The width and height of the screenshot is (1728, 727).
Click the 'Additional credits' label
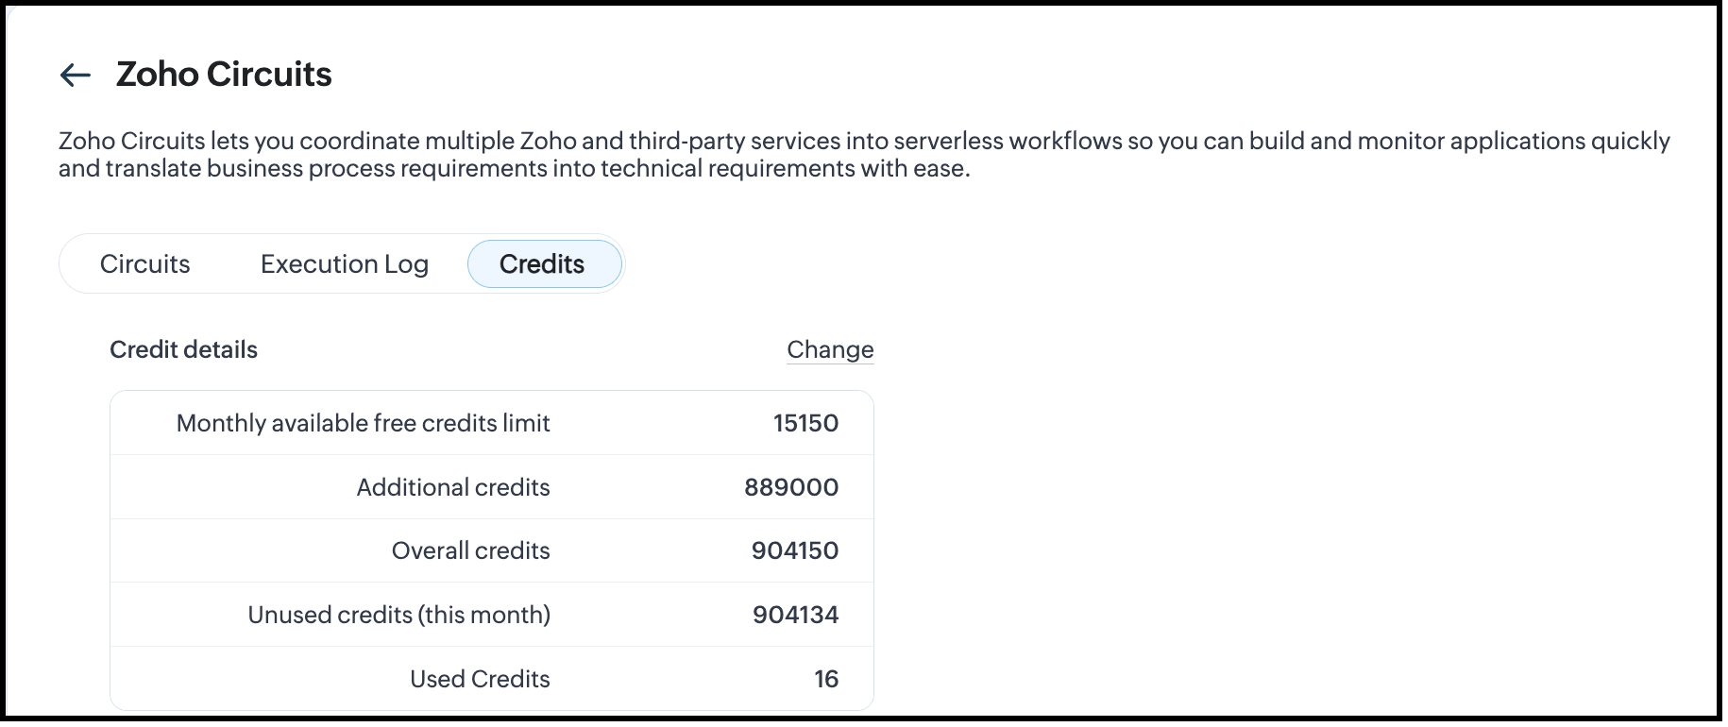click(453, 487)
